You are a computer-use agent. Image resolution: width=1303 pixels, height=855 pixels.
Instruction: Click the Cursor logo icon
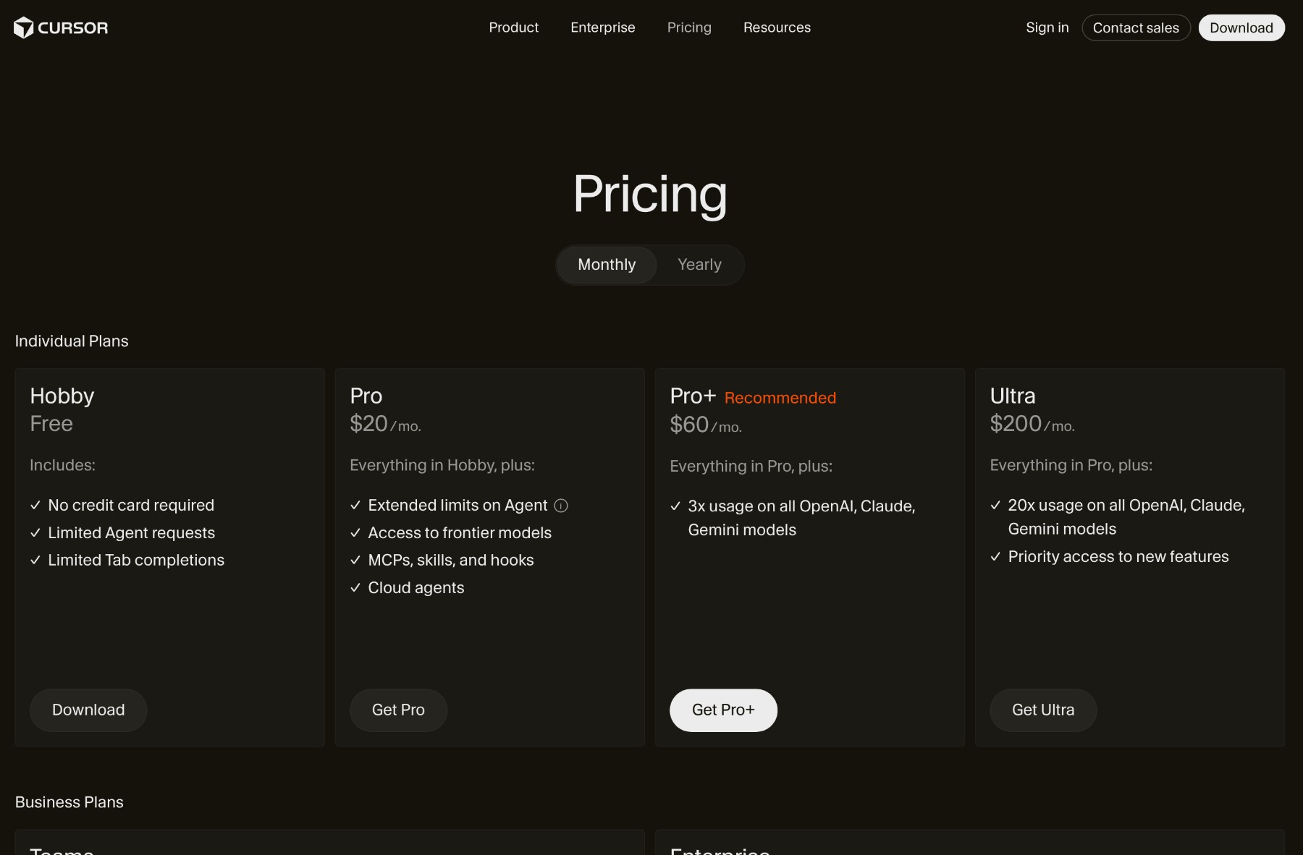pyautogui.click(x=23, y=27)
